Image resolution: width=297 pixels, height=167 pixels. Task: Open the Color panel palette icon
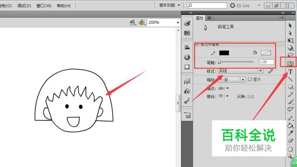coord(187,24)
